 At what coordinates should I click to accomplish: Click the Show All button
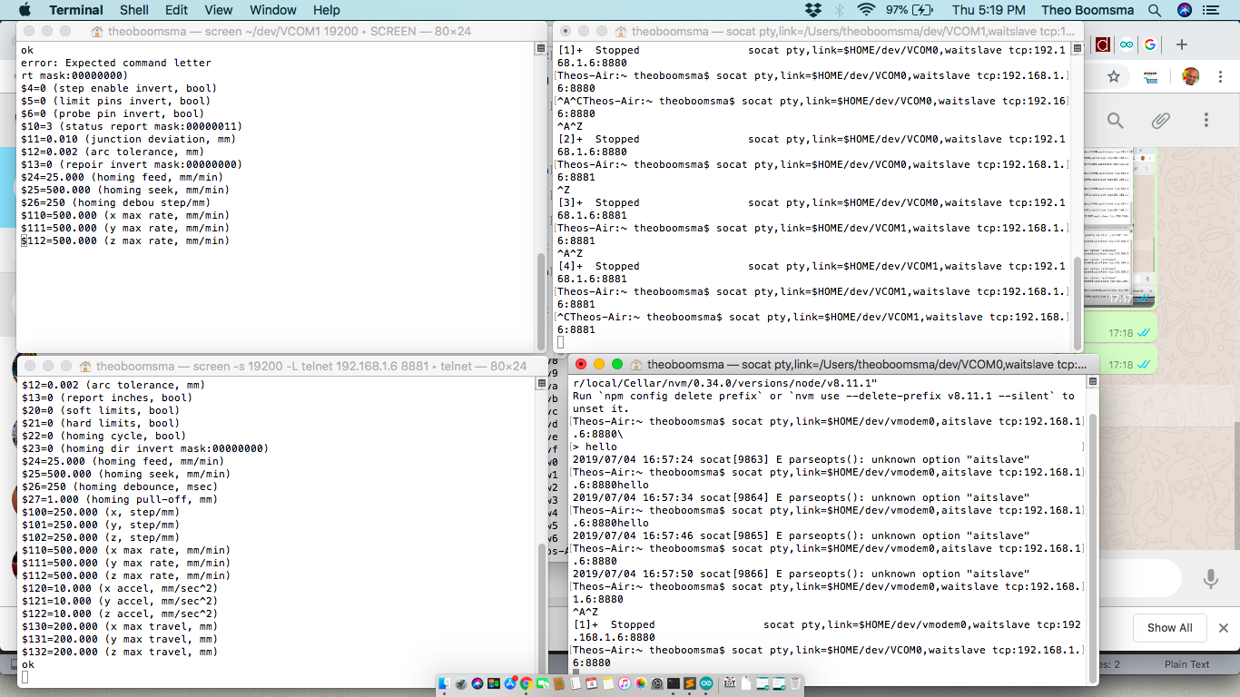(1169, 628)
